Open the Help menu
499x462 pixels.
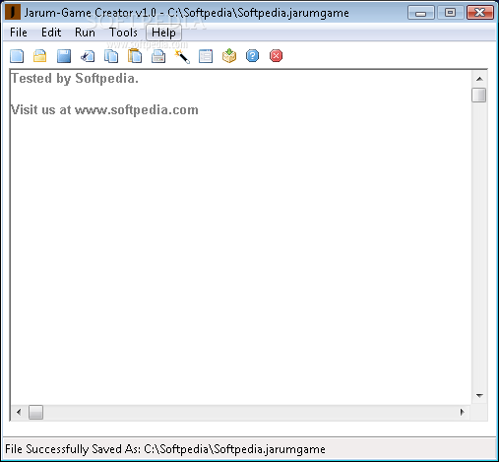[x=163, y=33]
